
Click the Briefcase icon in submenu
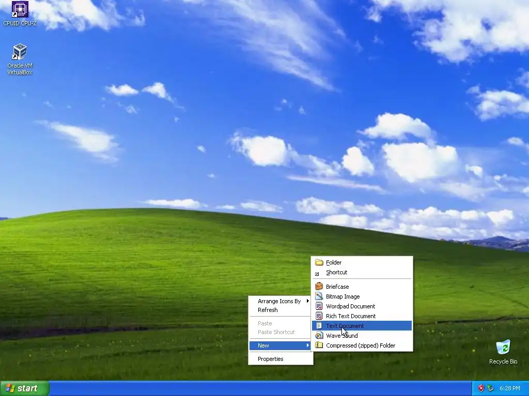pos(319,287)
